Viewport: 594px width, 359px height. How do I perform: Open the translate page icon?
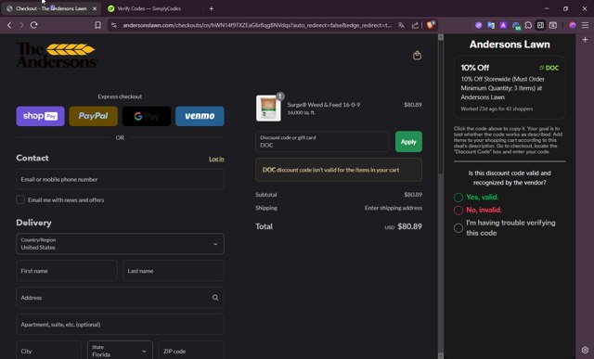[x=401, y=25]
